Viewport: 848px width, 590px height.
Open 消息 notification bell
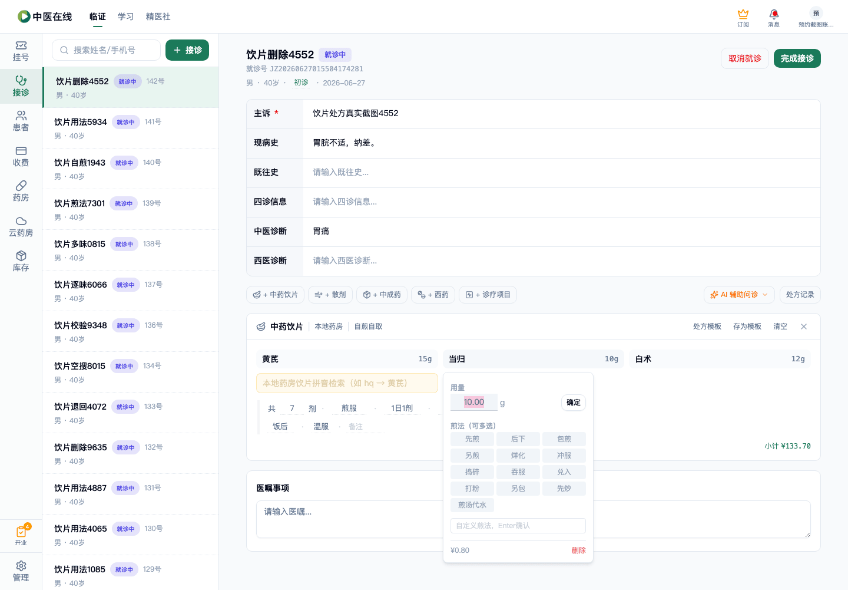[x=774, y=18]
